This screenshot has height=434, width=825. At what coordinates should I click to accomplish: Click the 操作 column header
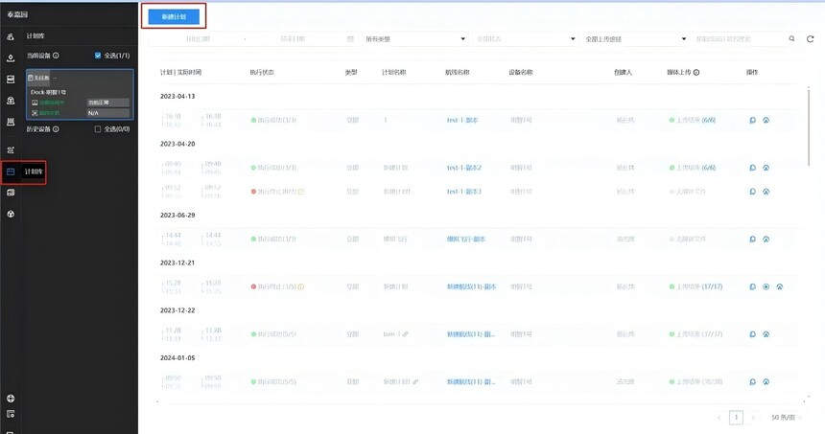tap(752, 73)
